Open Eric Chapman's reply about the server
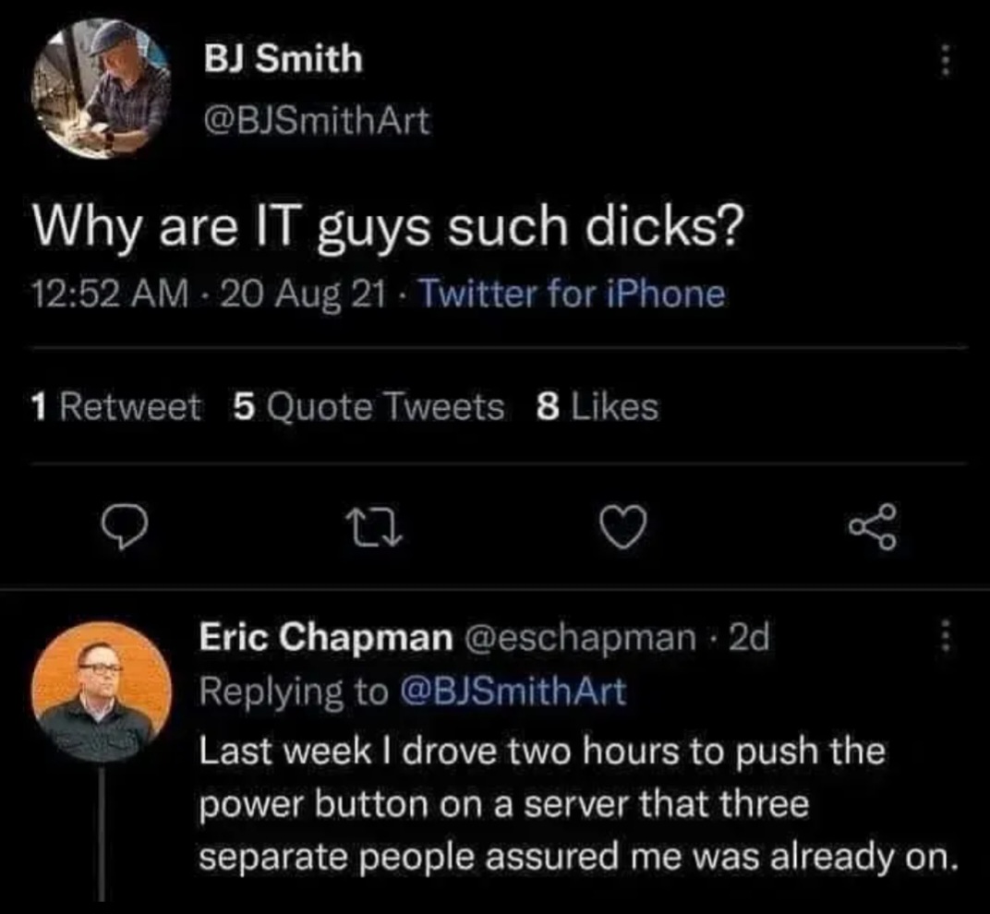This screenshot has width=990, height=914. [x=573, y=803]
